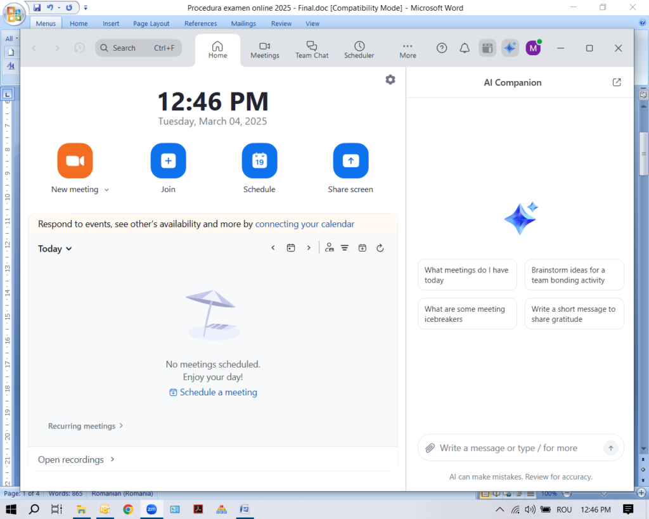The image size is (649, 519).
Task: Open Zoom settings gear icon
Action: 390,80
